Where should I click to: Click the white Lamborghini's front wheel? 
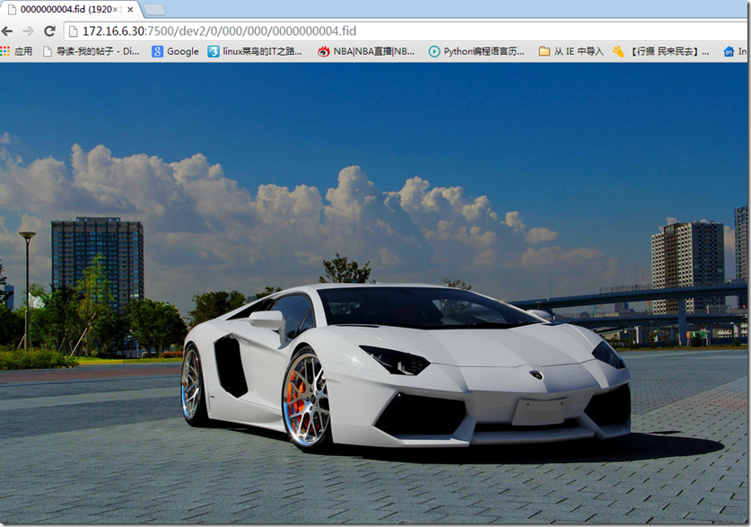tap(306, 399)
